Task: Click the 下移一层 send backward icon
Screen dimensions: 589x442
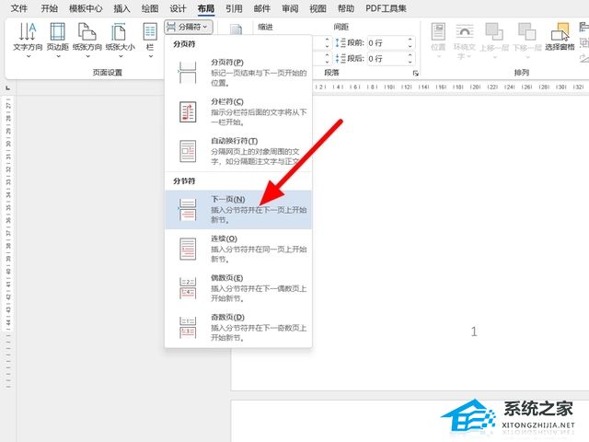Action: (527, 31)
